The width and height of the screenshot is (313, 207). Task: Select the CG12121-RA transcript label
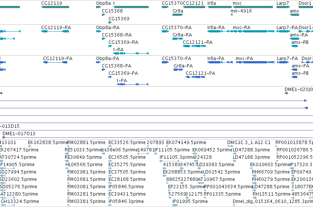pyautogui.click(x=198, y=42)
